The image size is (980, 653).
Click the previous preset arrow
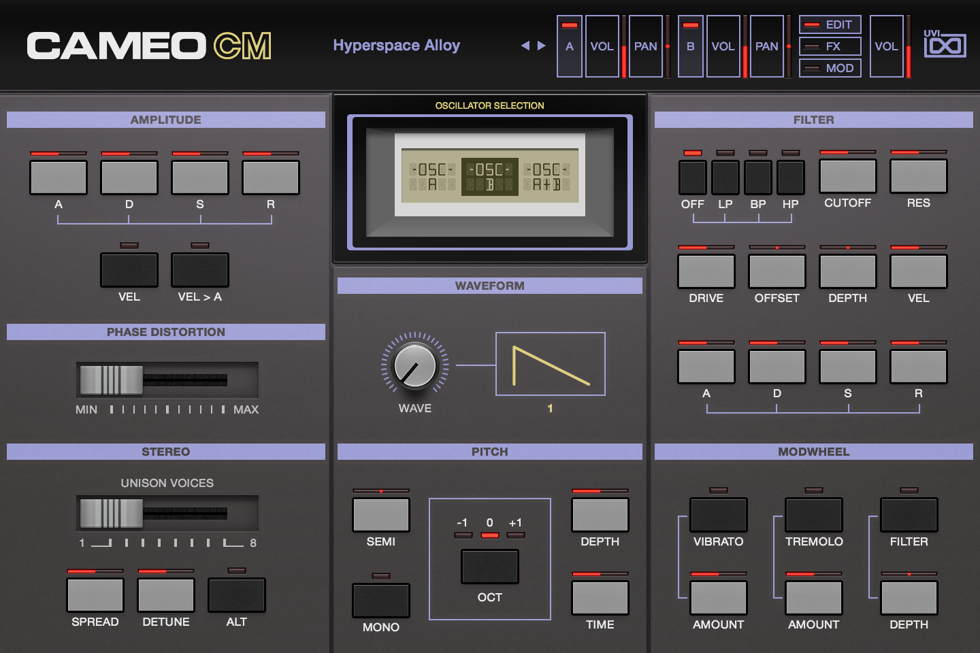[x=525, y=45]
